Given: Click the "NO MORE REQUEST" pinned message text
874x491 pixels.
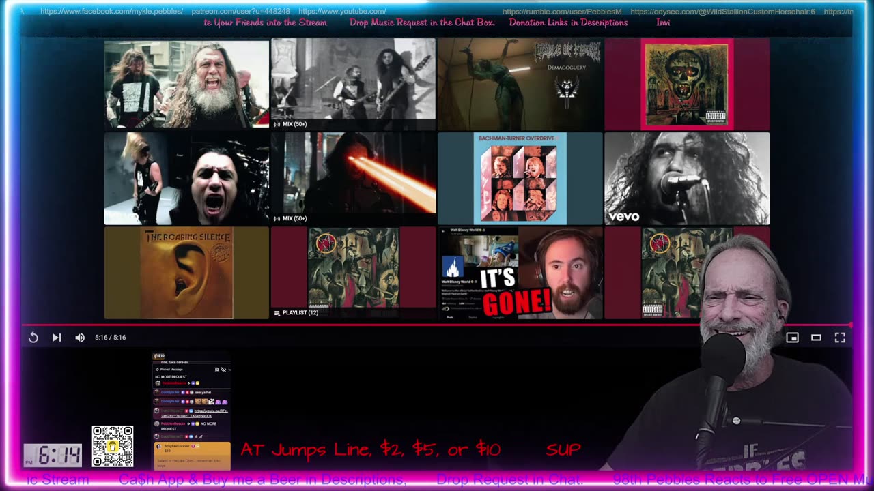Looking at the screenshot, I should tap(171, 377).
